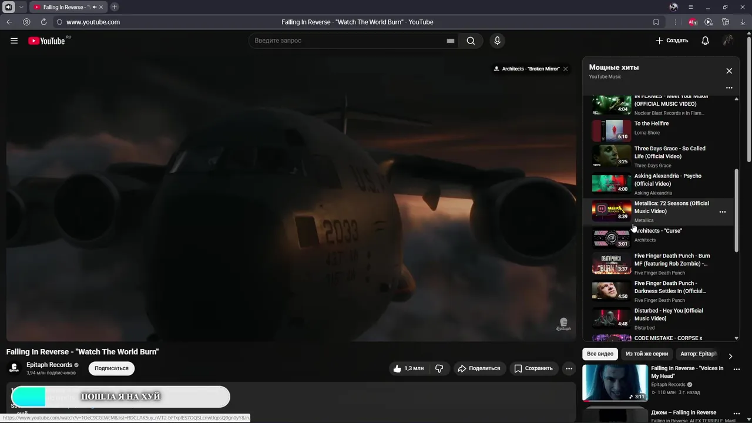Open options for Metallica: 72 Seasons row
The width and height of the screenshot is (752, 423).
tap(723, 212)
